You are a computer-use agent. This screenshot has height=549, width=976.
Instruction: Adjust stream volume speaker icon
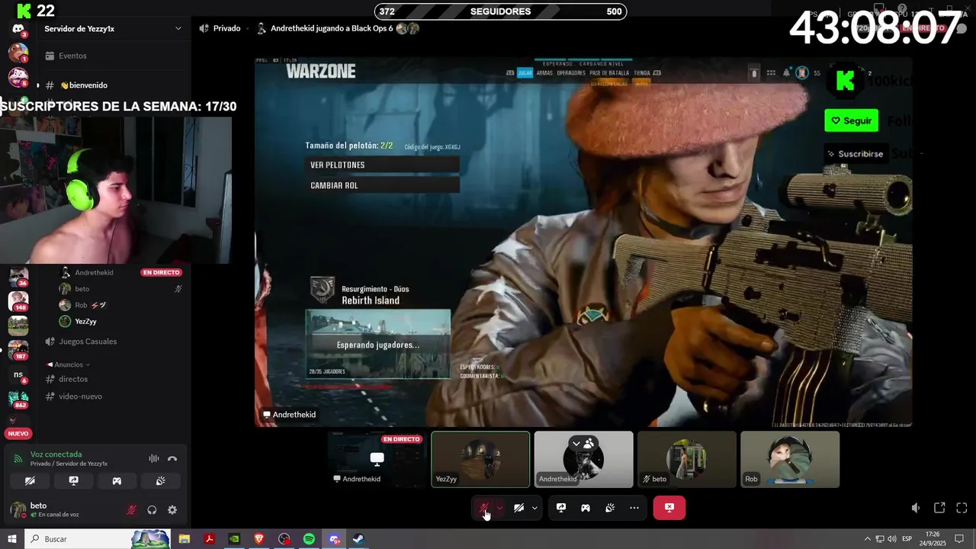[916, 508]
